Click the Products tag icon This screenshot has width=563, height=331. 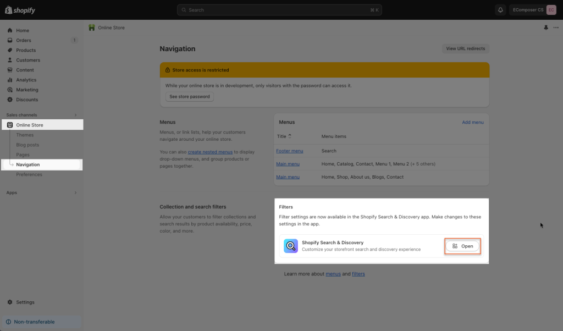click(x=10, y=50)
